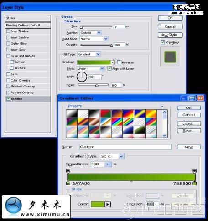The width and height of the screenshot is (208, 221).
Task: Enable the Drop Shadow checkbox
Action: coord(8,31)
